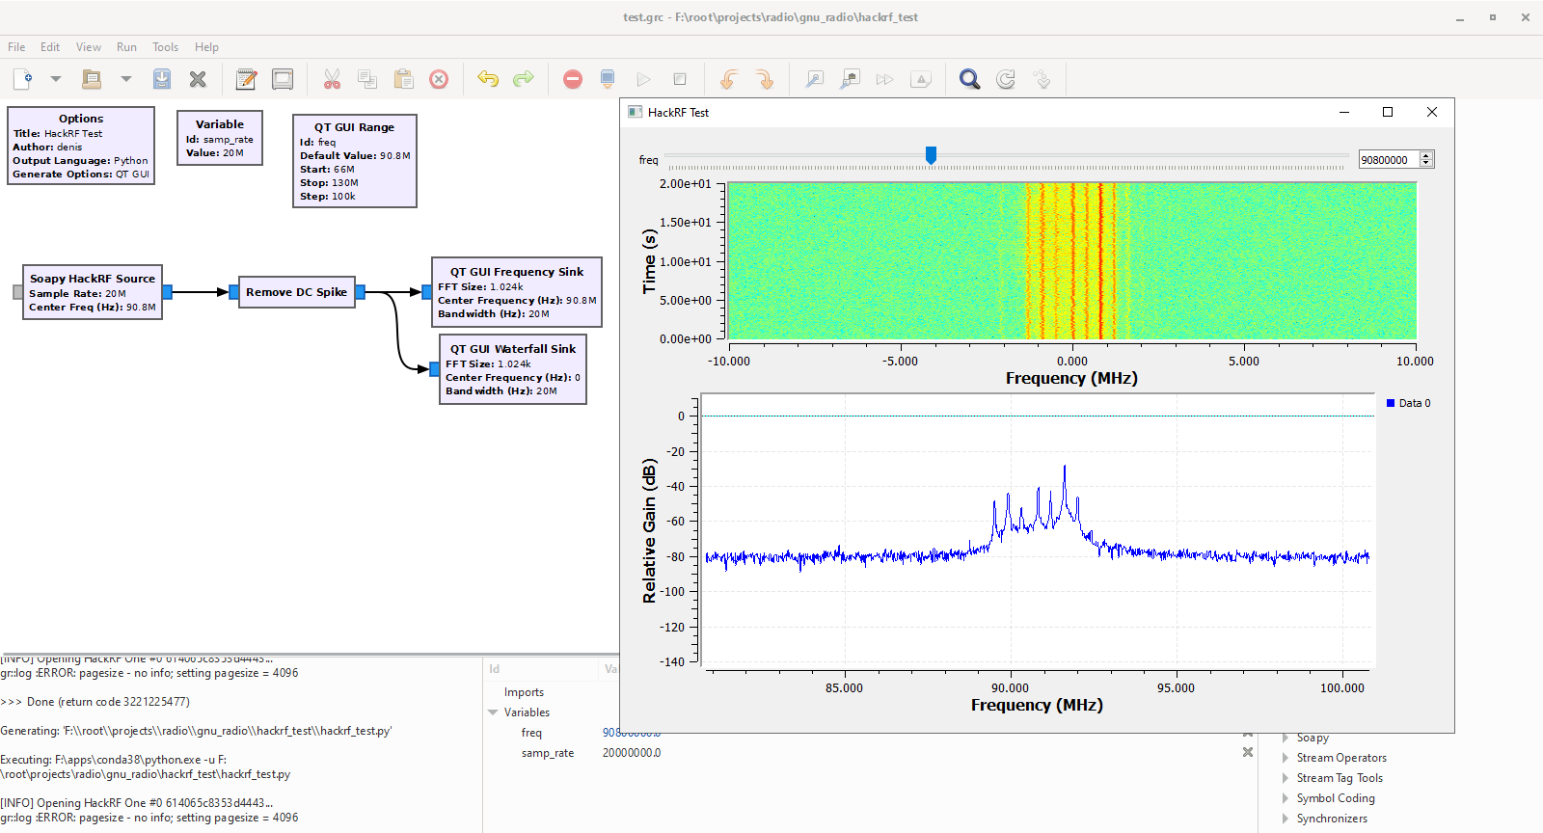Create a new flow graph
This screenshot has height=833, width=1543.
23,79
